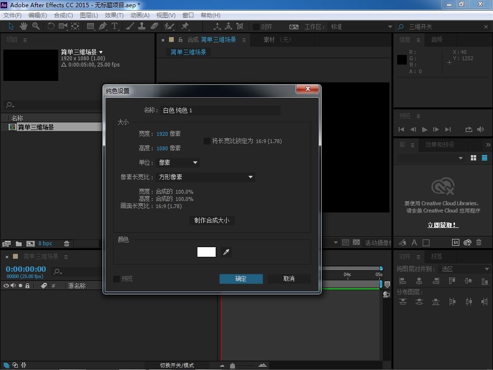Image resolution: width=493 pixels, height=370 pixels.
Task: Open the 编辑(E) menu
Action: (38, 15)
